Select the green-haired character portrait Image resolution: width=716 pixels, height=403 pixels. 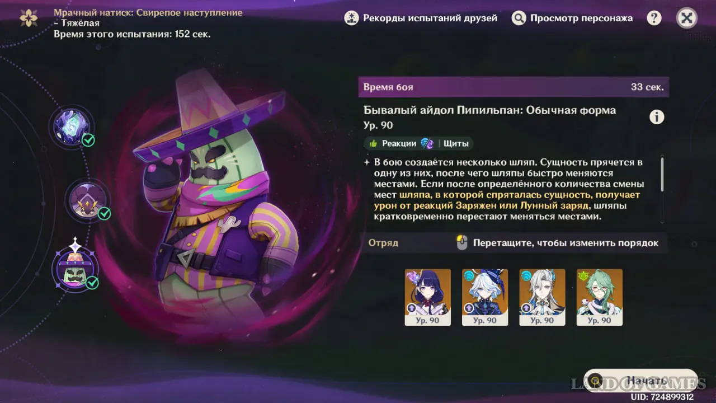[600, 297]
